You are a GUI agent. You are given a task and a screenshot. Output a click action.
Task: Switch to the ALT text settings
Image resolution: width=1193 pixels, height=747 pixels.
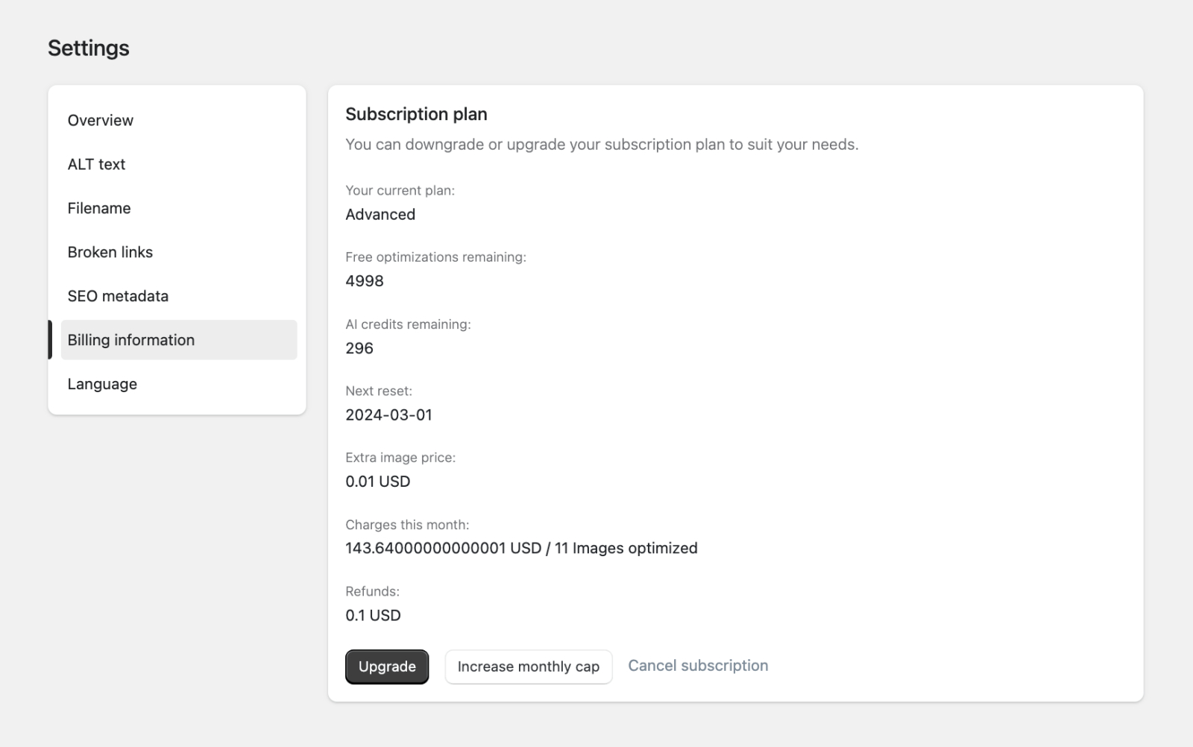[96, 164]
